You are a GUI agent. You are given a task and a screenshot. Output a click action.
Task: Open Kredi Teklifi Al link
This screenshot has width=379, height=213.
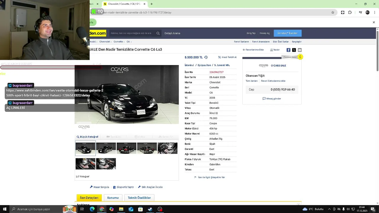(227, 57)
